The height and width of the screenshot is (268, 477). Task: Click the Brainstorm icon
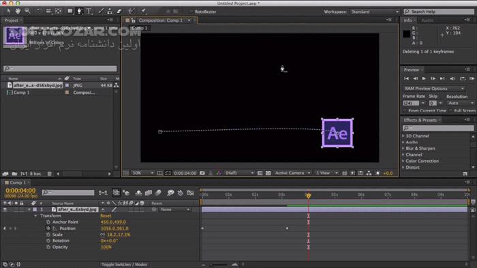click(170, 192)
